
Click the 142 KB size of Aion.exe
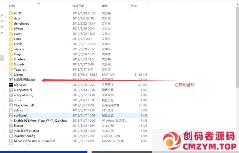click(x=142, y=85)
